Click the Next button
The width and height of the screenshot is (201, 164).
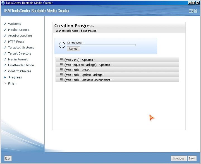192,158
